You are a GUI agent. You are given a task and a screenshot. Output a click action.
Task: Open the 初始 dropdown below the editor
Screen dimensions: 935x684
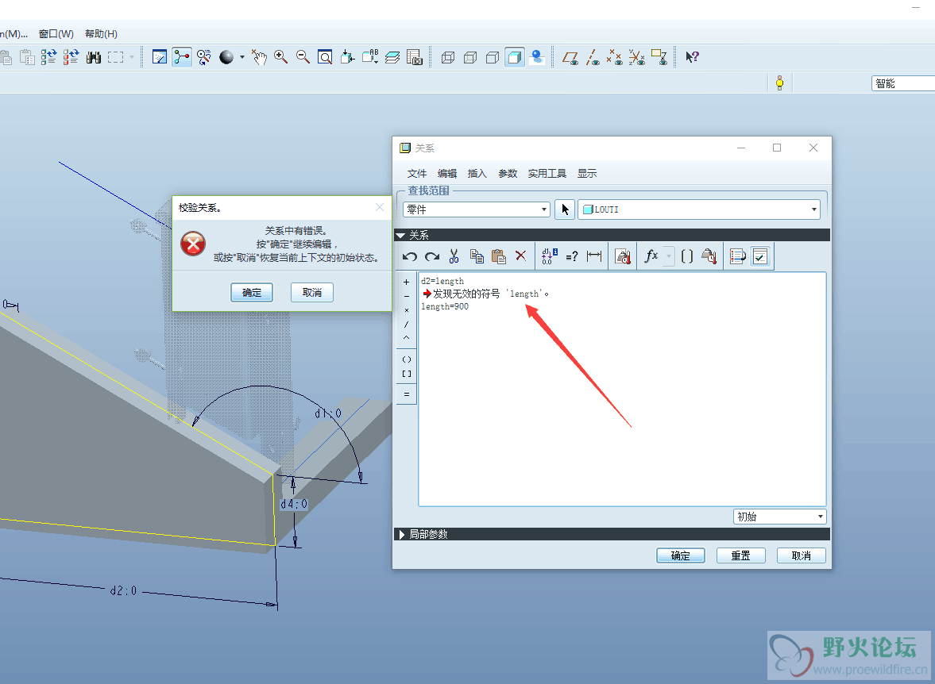[779, 517]
